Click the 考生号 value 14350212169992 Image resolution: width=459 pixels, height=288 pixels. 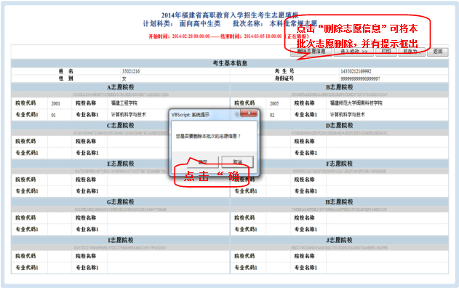click(x=356, y=71)
